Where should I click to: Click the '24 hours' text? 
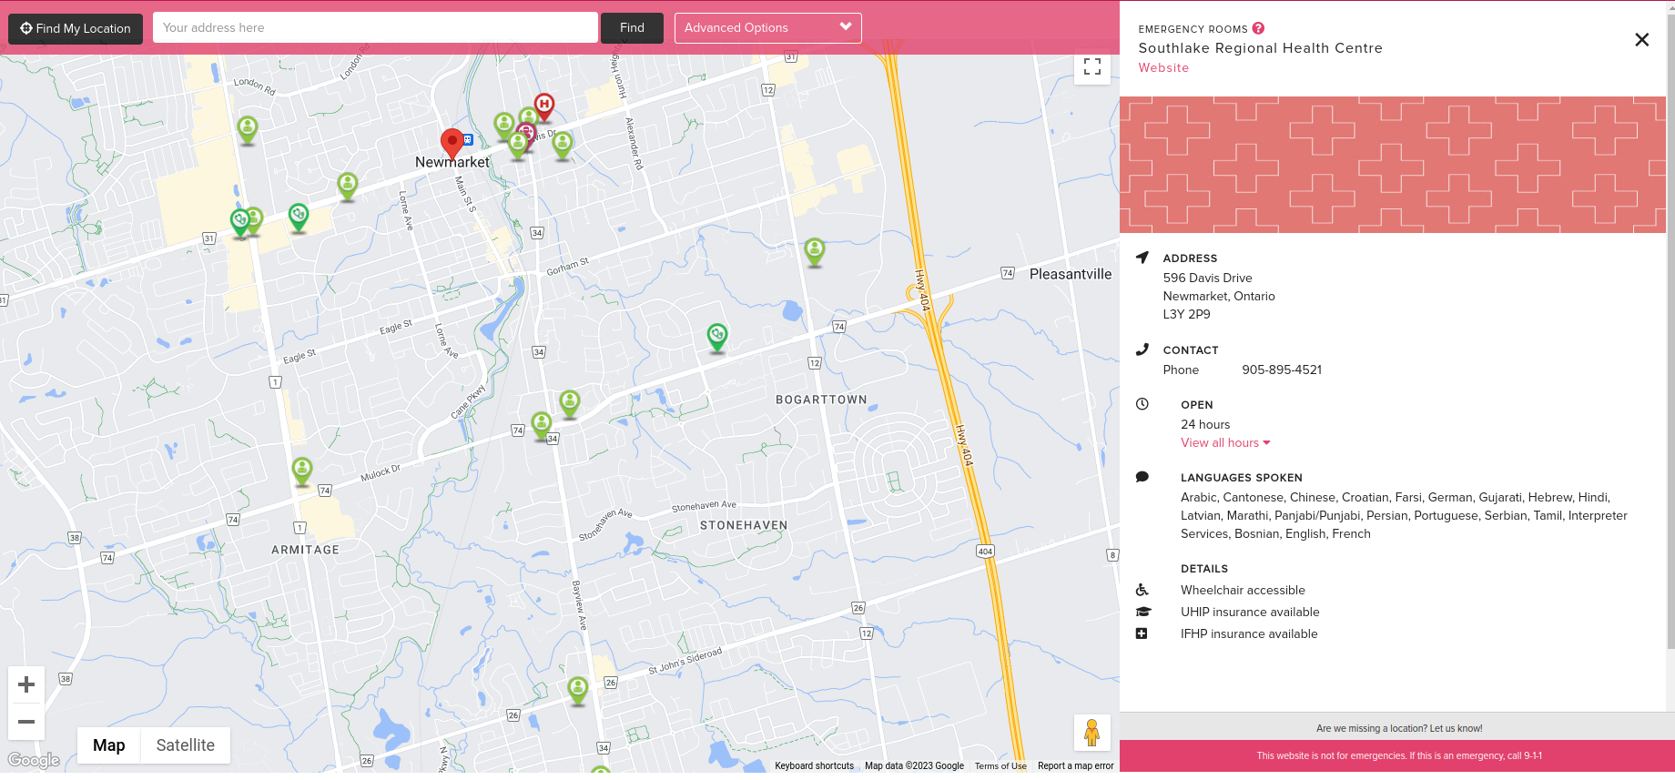[1205, 425]
